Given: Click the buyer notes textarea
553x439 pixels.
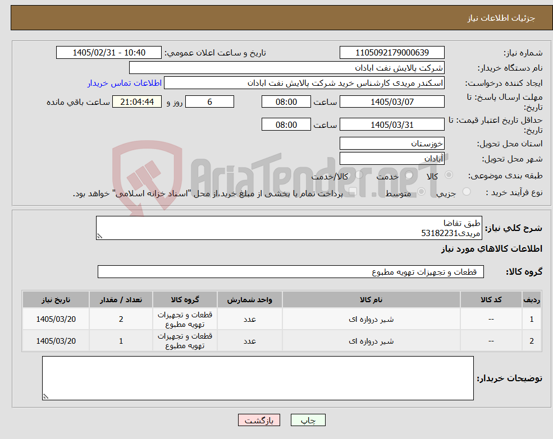Looking at the screenshot, I should 258,378.
